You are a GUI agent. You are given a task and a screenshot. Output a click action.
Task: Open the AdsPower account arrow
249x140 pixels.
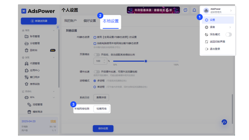point(231,10)
